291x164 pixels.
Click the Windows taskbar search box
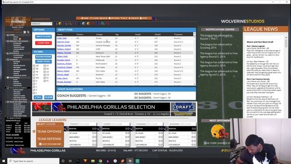(33, 161)
